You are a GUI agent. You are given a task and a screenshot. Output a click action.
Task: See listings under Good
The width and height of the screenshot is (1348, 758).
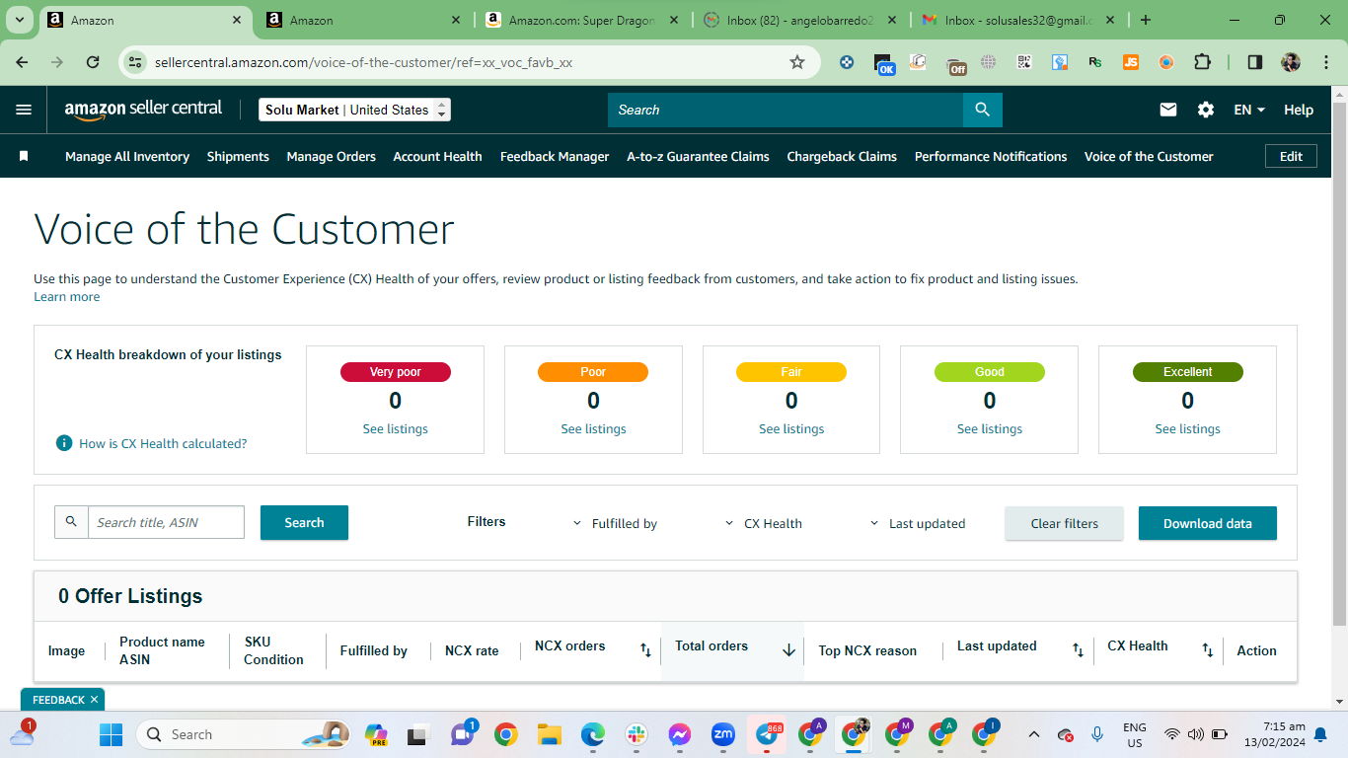(x=990, y=428)
